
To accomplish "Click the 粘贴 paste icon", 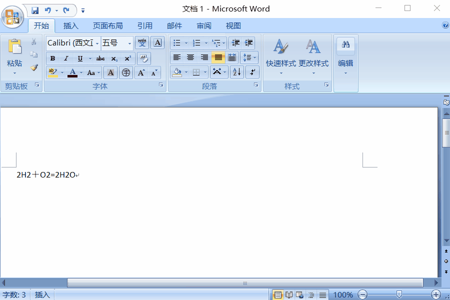I will 14,46.
